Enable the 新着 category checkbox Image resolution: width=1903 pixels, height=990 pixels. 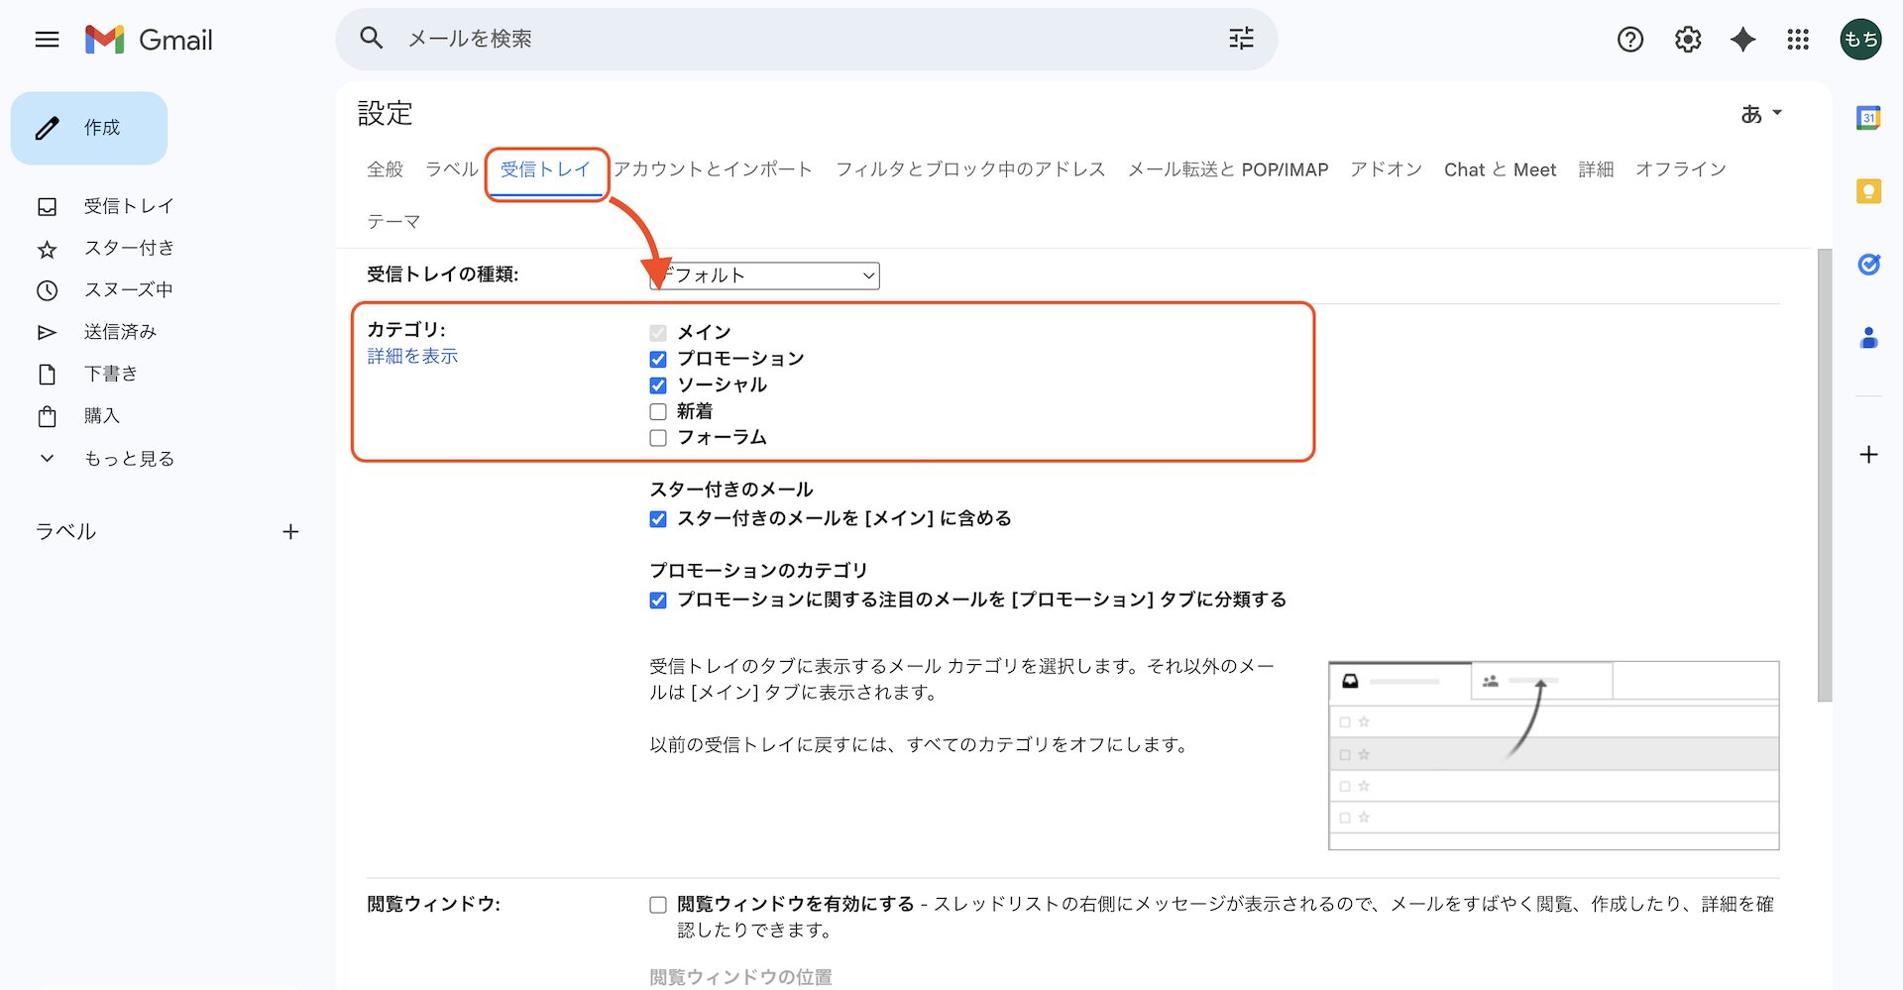(x=658, y=411)
